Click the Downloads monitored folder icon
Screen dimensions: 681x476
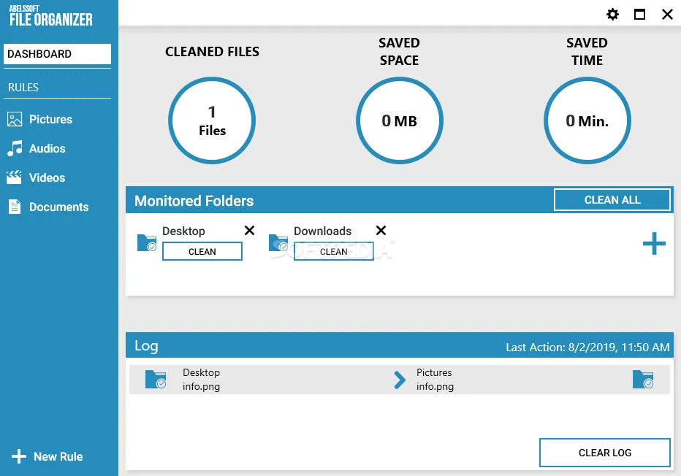click(278, 242)
